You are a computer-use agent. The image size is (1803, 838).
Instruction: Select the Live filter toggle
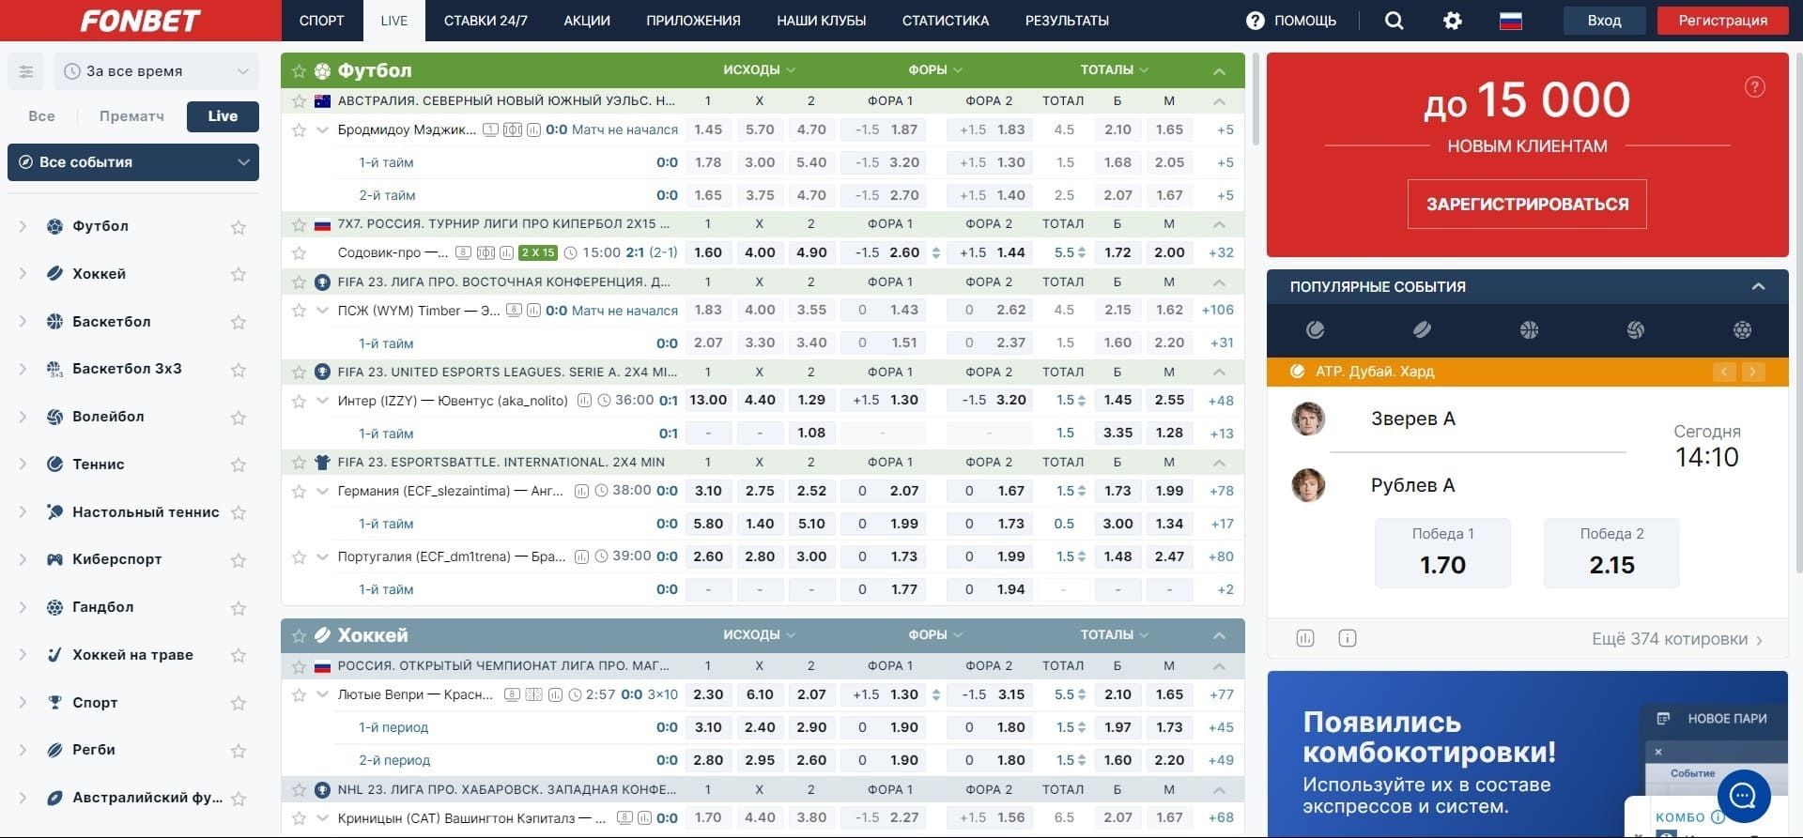tap(223, 116)
